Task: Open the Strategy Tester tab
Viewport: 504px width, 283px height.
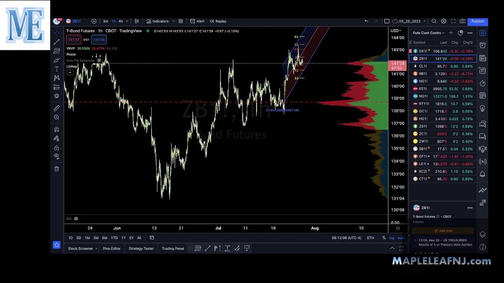Action: click(x=141, y=248)
